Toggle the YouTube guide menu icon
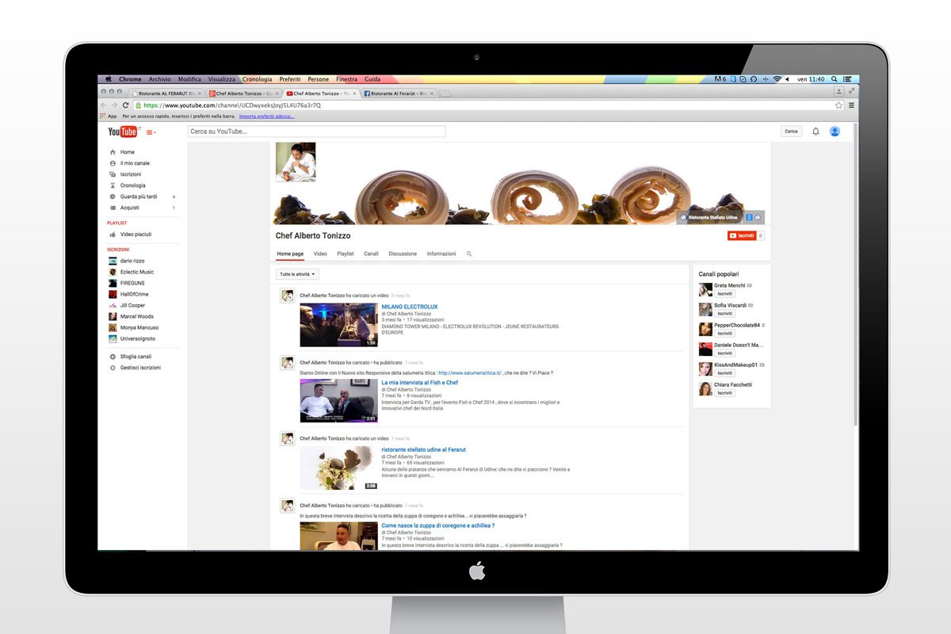Image resolution: width=951 pixels, height=634 pixels. 151,132
